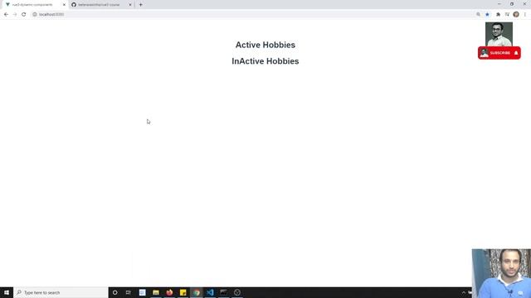Open the zoom magnifier in address bar
The image size is (531, 298).
tap(478, 15)
